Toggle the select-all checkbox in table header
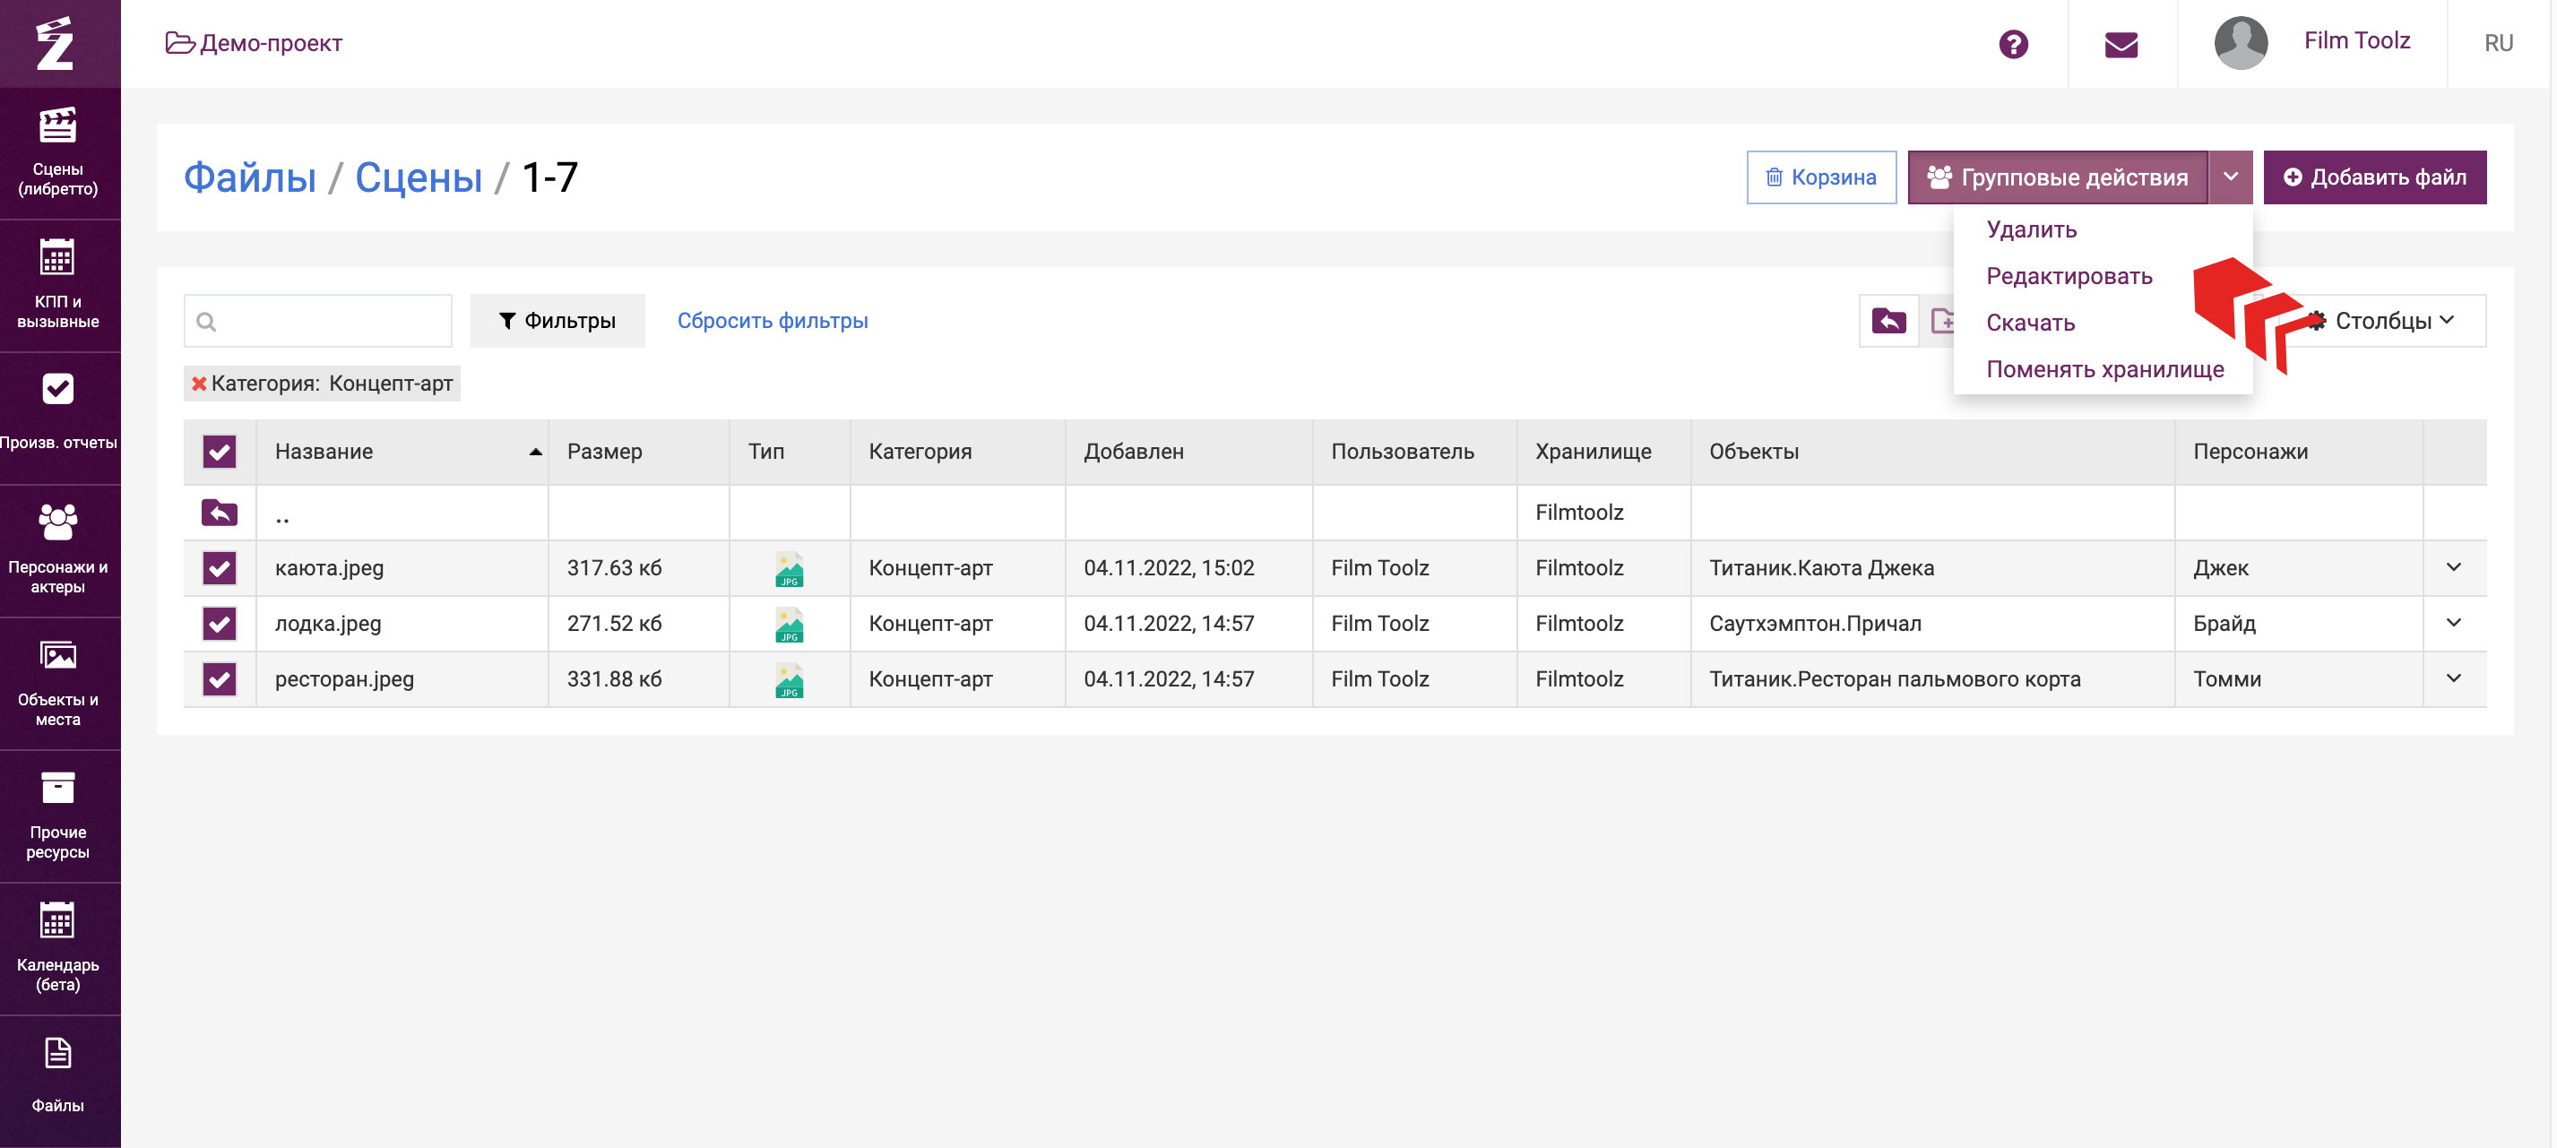 pyautogui.click(x=220, y=452)
